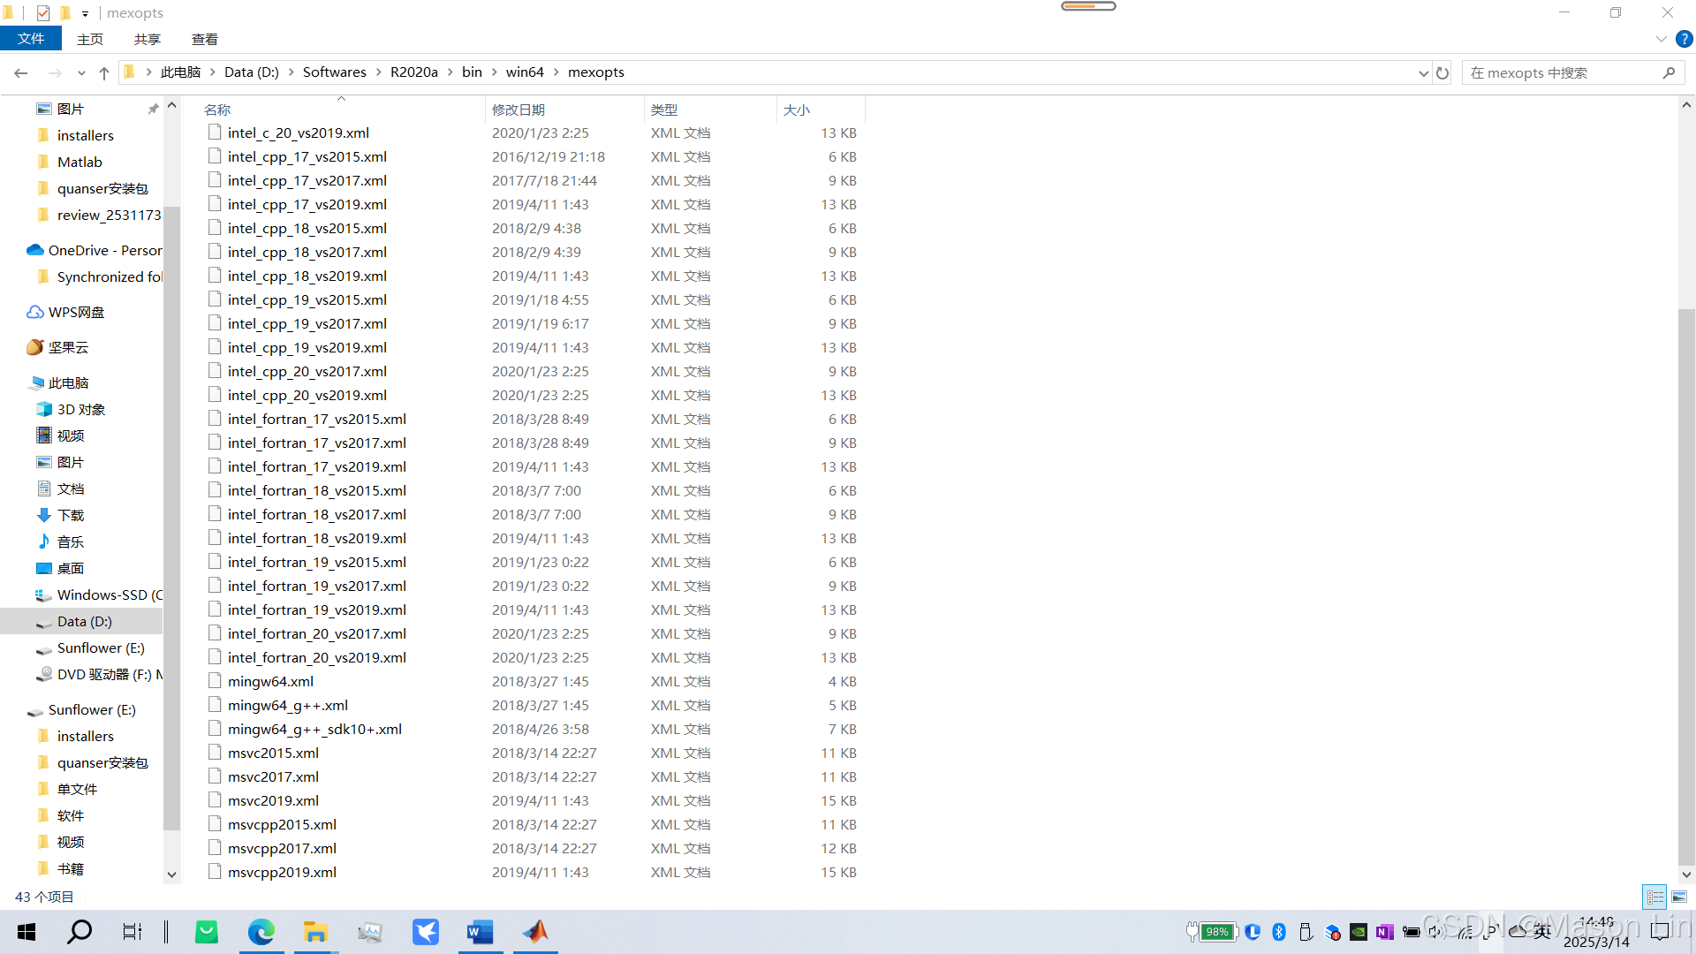Switch to the 查看 ribbon tab

point(204,39)
